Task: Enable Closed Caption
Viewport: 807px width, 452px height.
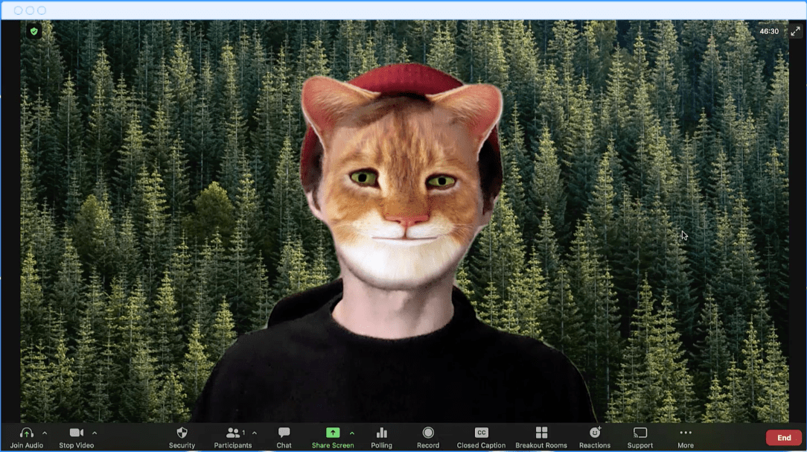Action: pos(481,433)
